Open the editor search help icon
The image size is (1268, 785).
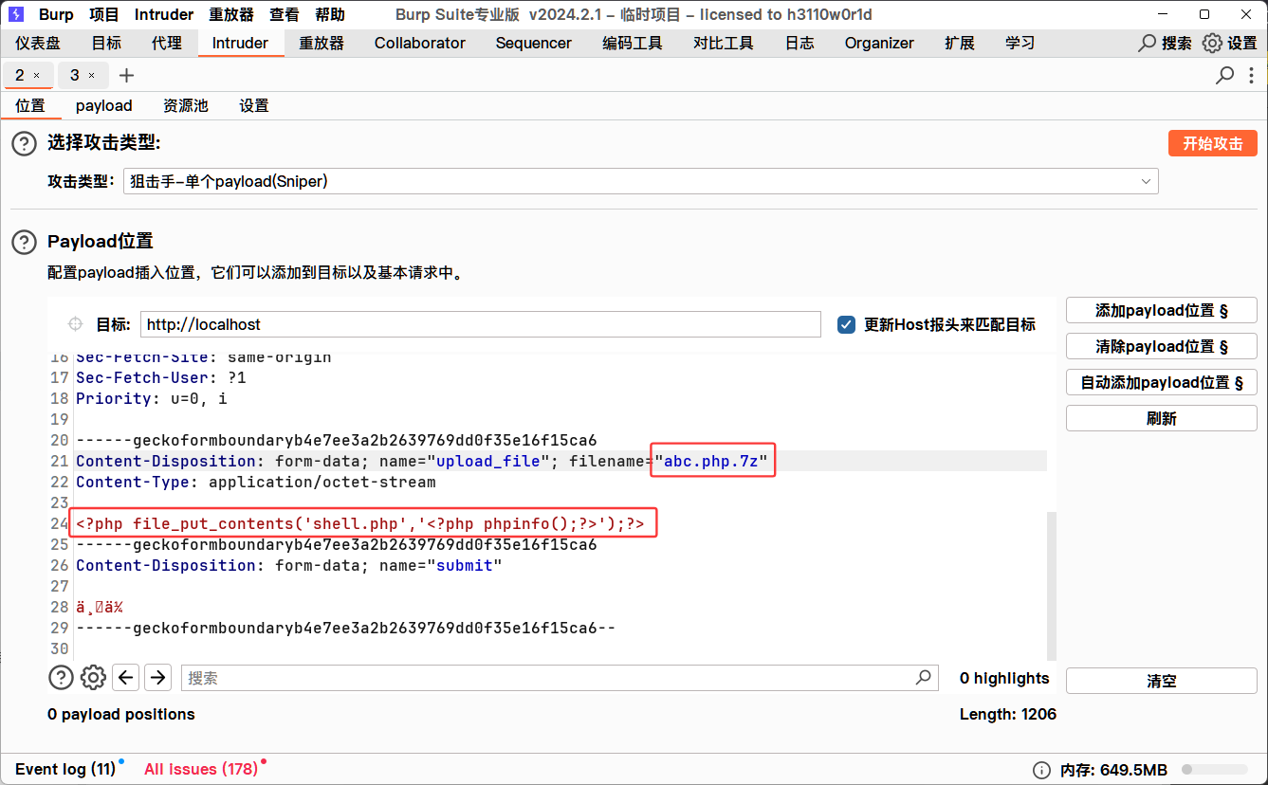click(x=61, y=677)
